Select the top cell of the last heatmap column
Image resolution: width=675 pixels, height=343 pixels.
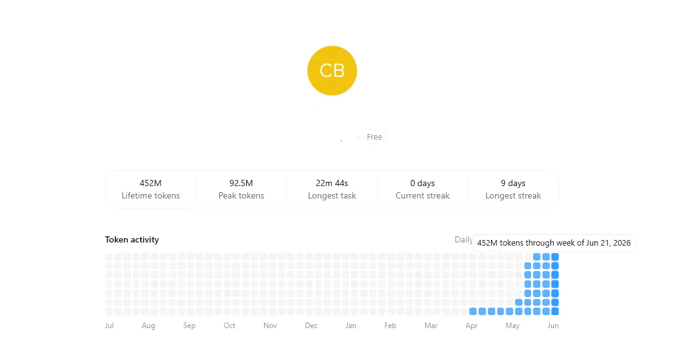coord(555,257)
